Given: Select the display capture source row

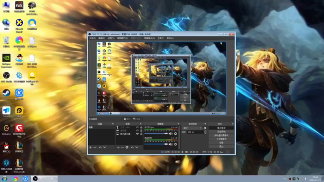Looking at the screenshot, I should (129, 134).
